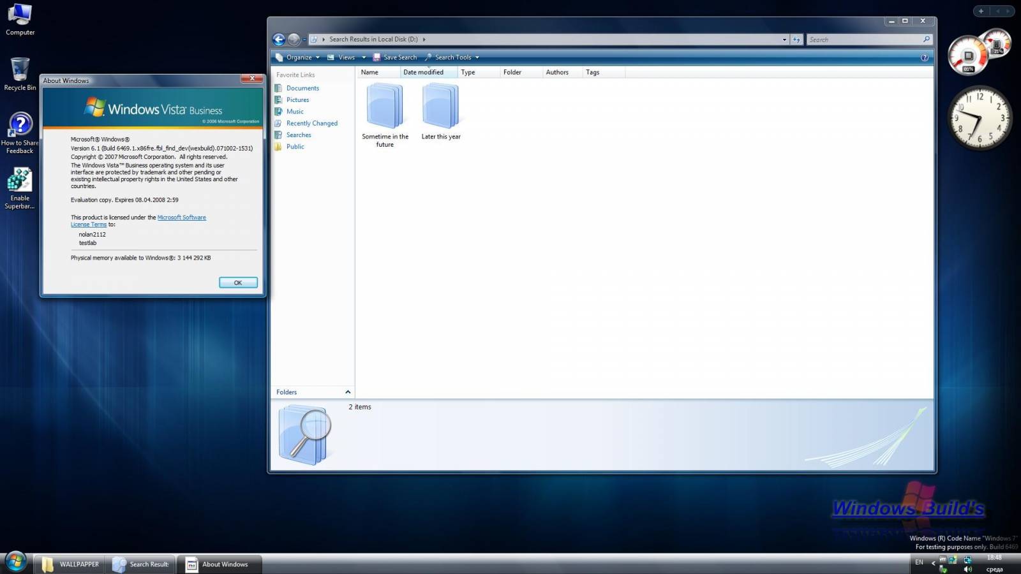
Task: Click the plus Add Gadgets sidebar button
Action: pyautogui.click(x=981, y=11)
